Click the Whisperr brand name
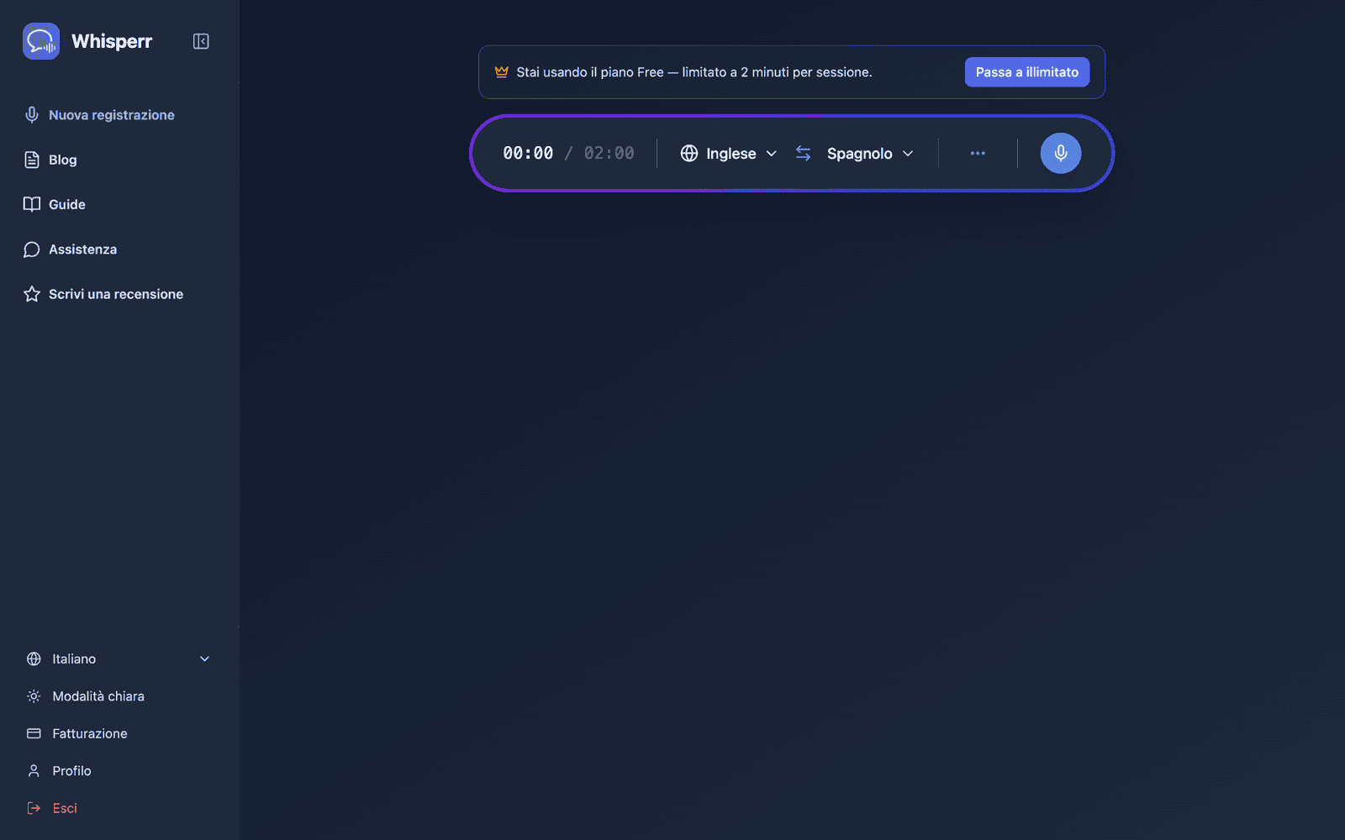Viewport: 1345px width, 840px height. point(112,41)
